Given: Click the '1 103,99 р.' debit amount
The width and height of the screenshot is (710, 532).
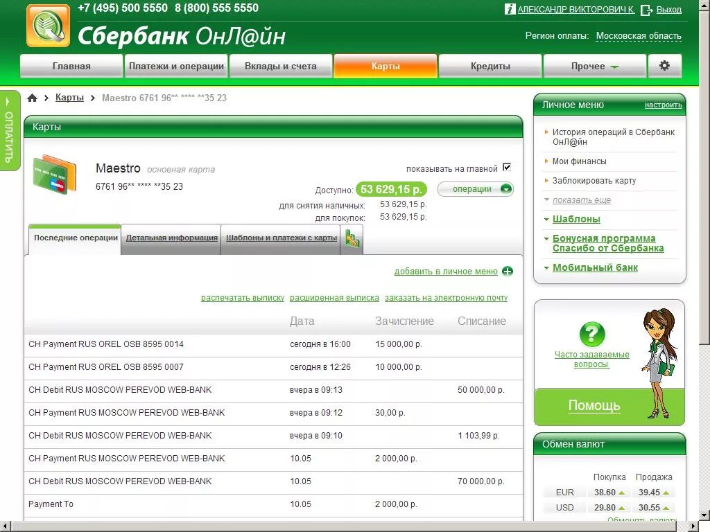Looking at the screenshot, I should (x=478, y=436).
